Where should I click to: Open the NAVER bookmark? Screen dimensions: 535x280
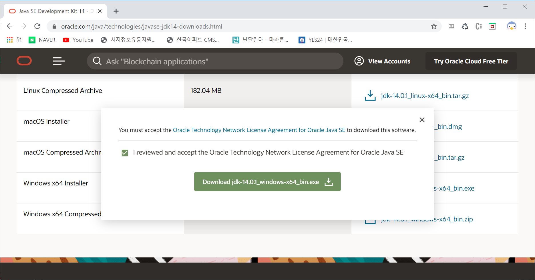pyautogui.click(x=42, y=40)
